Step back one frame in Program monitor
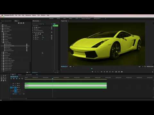The image size is (154, 115). coord(104,72)
